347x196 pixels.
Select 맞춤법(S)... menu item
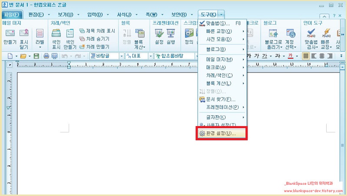[222, 23]
